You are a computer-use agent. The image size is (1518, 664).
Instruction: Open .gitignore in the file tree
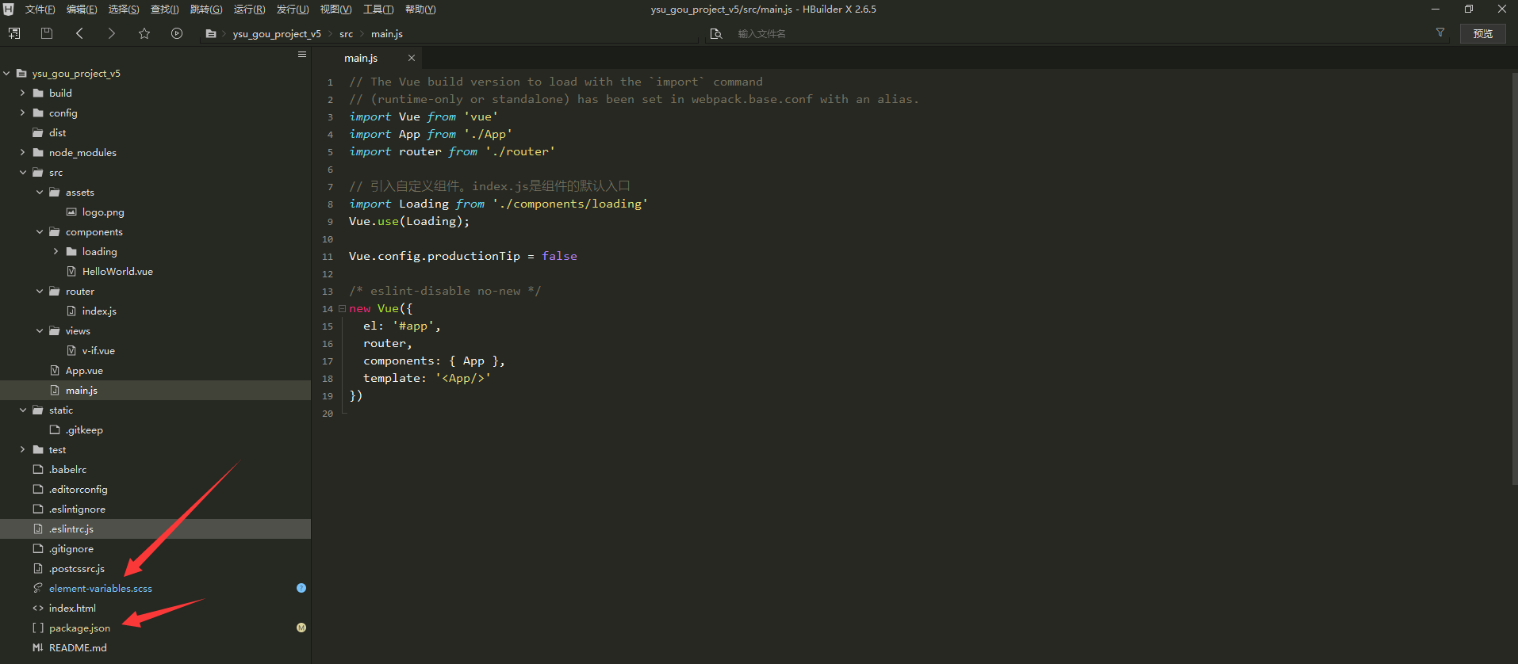(x=71, y=548)
